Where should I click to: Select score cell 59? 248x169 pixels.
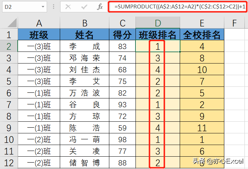tap(122, 128)
